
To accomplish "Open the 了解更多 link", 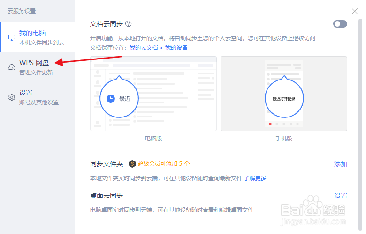I will [255, 178].
